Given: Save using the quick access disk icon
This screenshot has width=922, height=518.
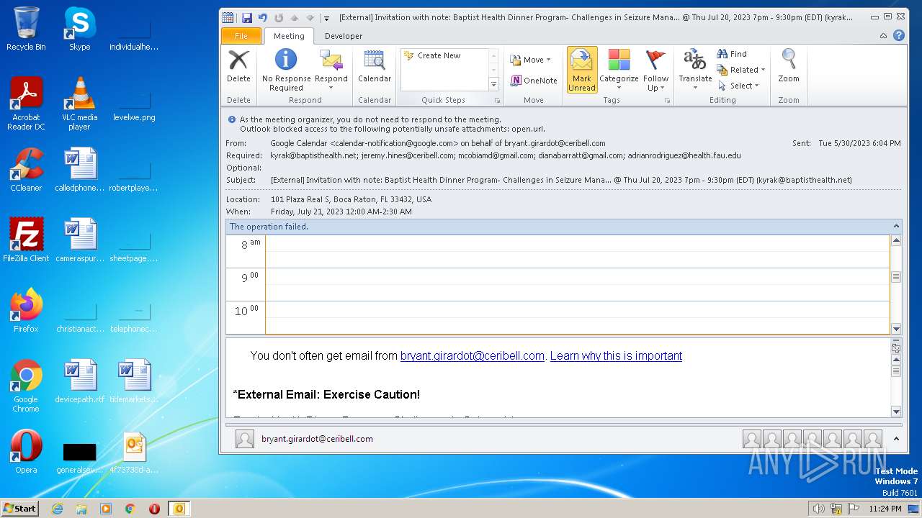Looking at the screenshot, I should tap(247, 18).
